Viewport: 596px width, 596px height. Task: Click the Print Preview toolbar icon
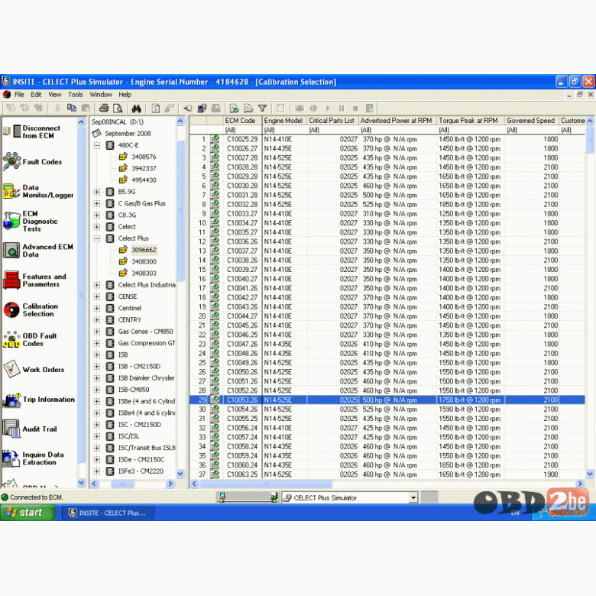118,109
